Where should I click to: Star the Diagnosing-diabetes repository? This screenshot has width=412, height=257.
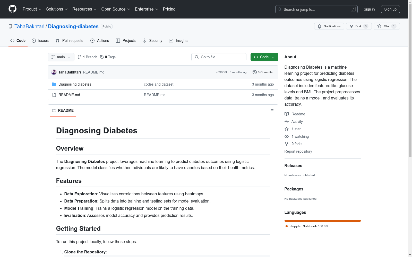(x=387, y=26)
